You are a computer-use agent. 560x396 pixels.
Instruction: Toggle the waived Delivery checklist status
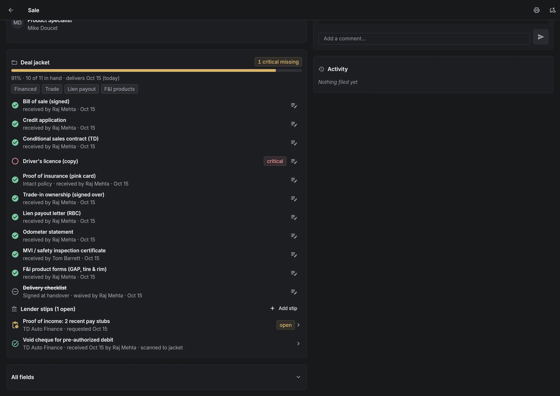coord(15,292)
